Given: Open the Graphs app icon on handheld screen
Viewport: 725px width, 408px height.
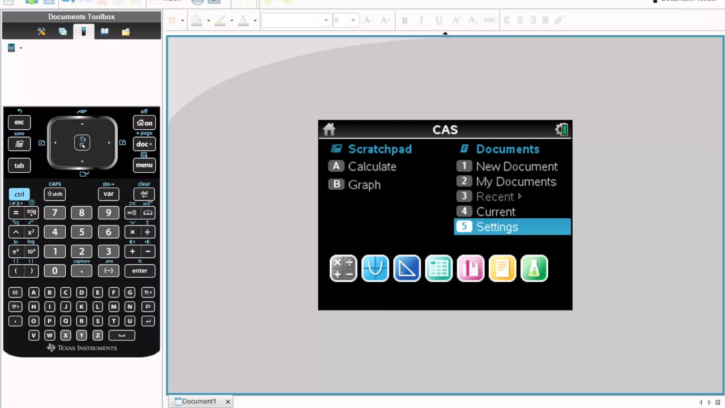Looking at the screenshot, I should tap(375, 268).
